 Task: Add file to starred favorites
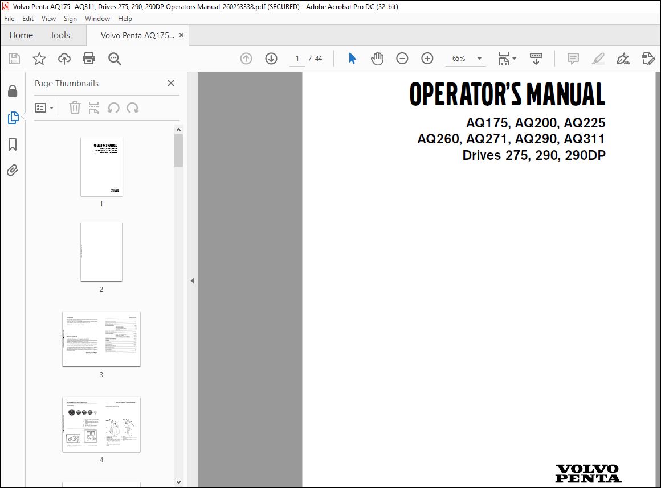coord(39,59)
